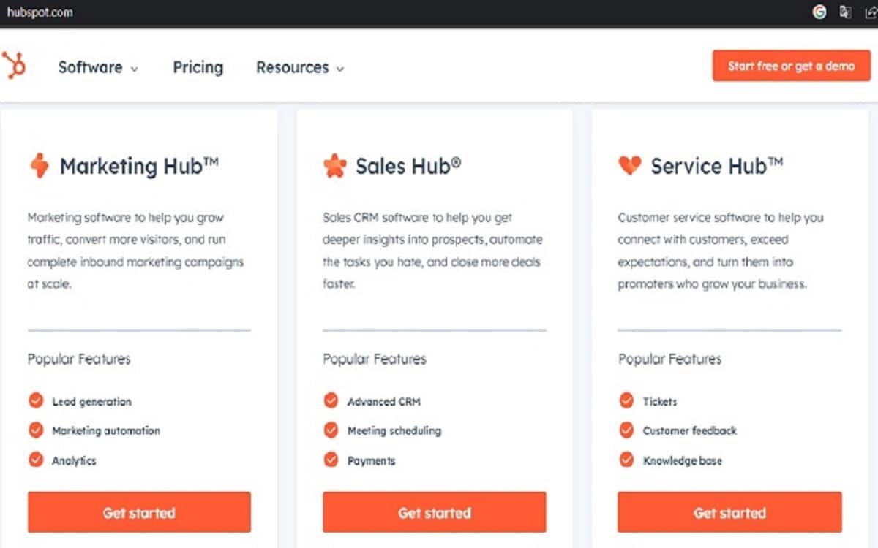The width and height of the screenshot is (878, 548).
Task: Get started with Service Hub
Action: tap(729, 512)
